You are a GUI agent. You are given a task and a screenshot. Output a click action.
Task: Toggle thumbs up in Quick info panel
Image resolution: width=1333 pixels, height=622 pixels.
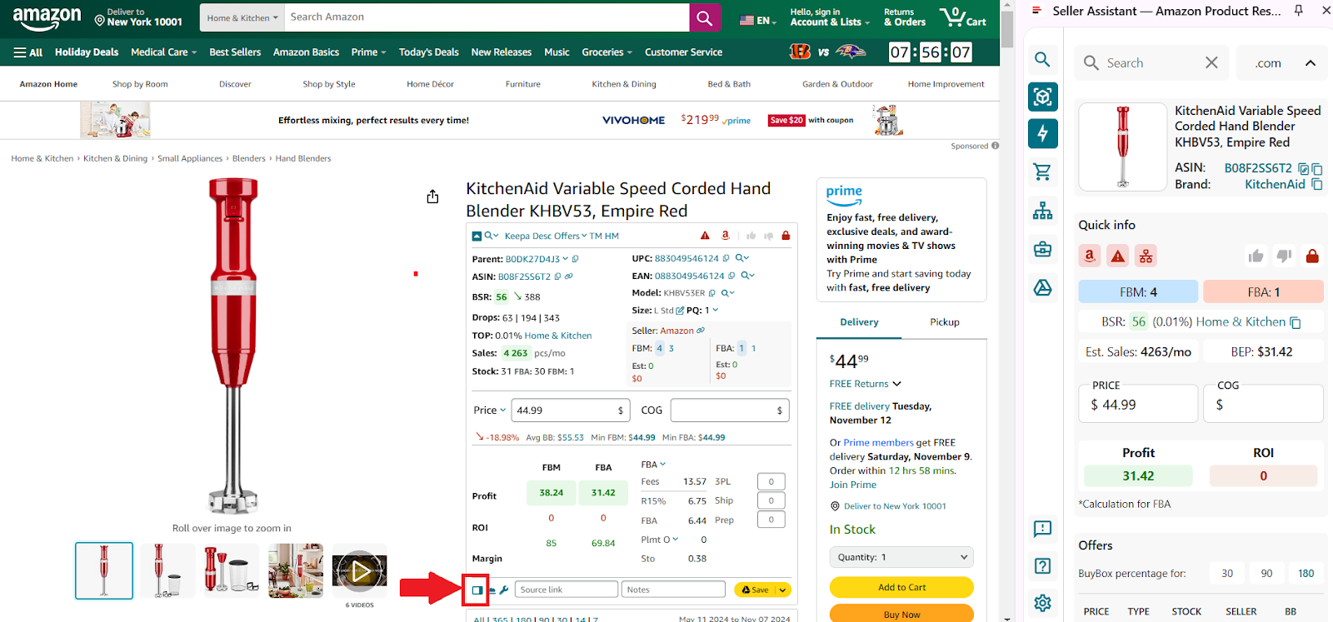click(1256, 256)
